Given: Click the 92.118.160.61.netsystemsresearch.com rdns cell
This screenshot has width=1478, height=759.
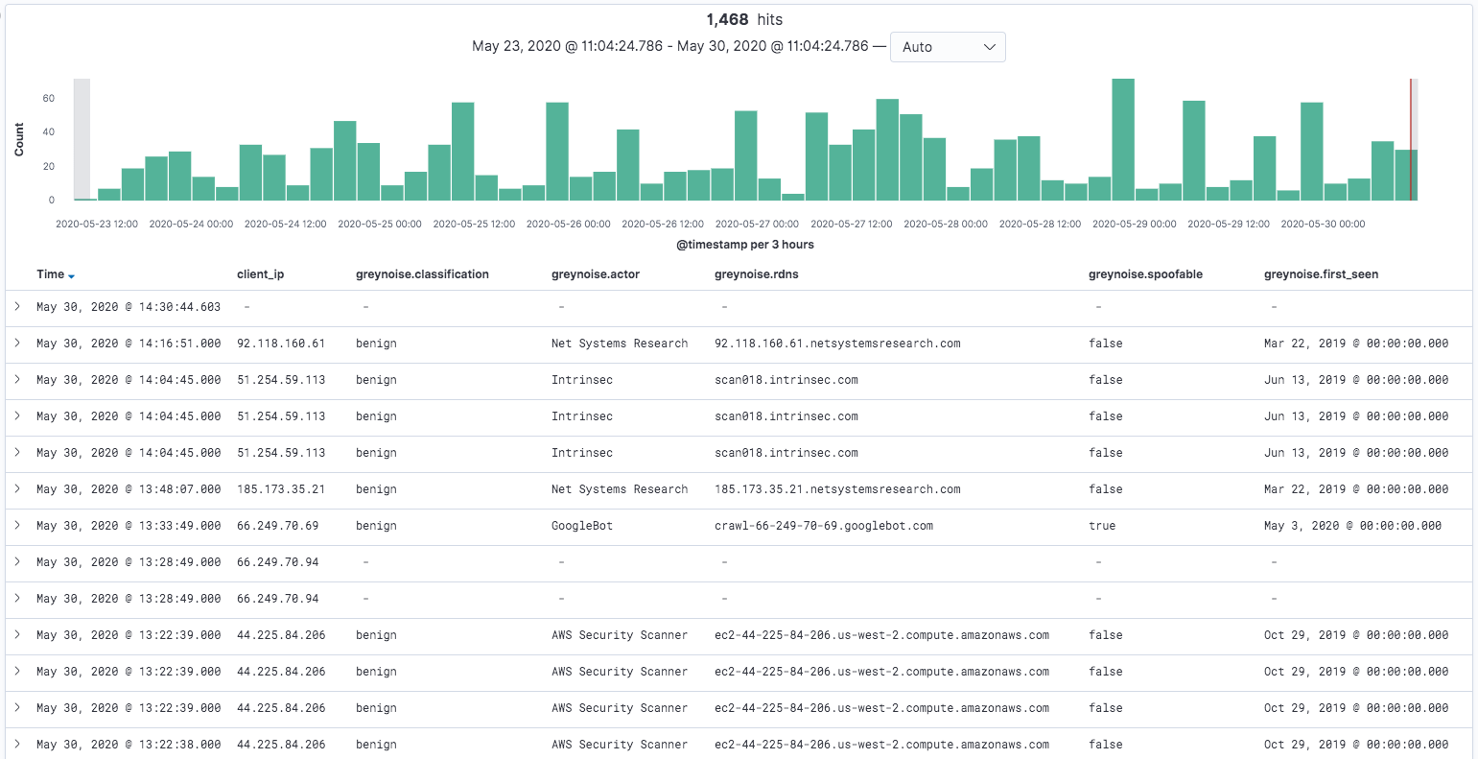Looking at the screenshot, I should point(836,344).
